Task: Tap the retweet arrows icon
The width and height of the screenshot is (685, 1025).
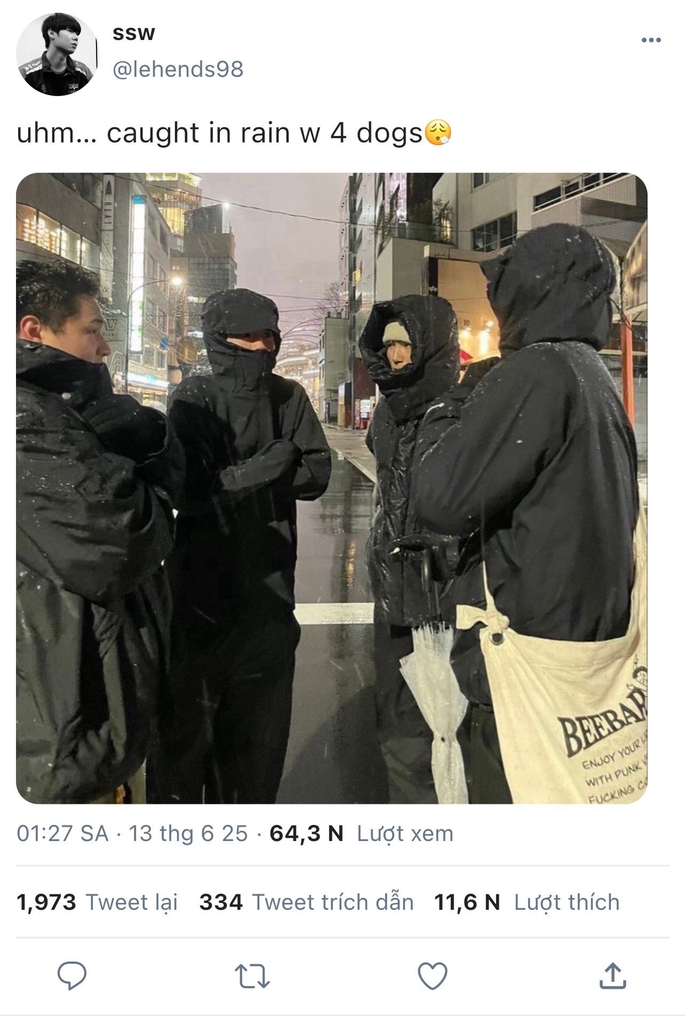Action: pyautogui.click(x=252, y=976)
